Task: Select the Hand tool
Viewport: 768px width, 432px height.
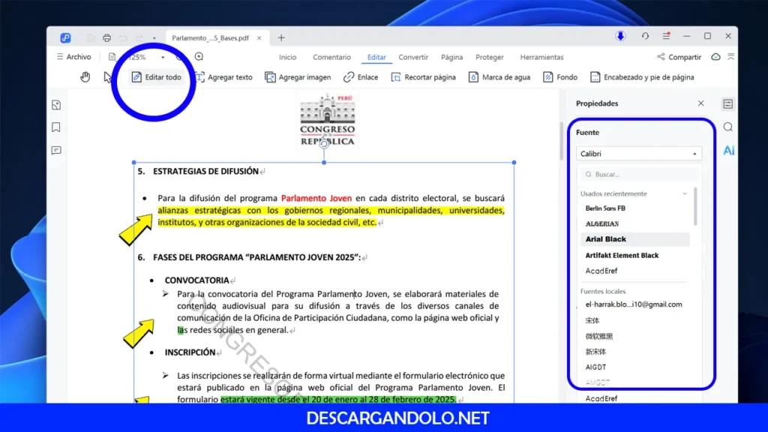Action: click(85, 76)
